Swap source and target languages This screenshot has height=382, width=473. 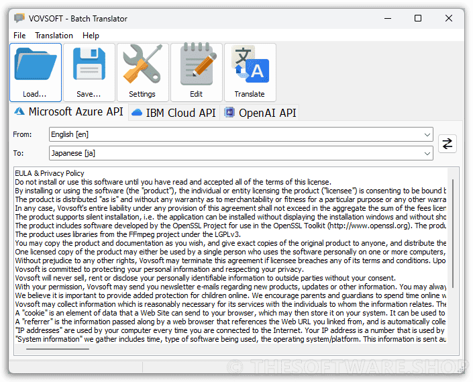coord(447,144)
